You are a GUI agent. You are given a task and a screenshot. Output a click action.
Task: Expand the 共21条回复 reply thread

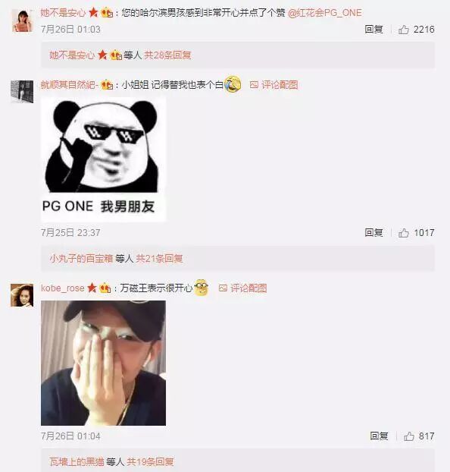[159, 258]
